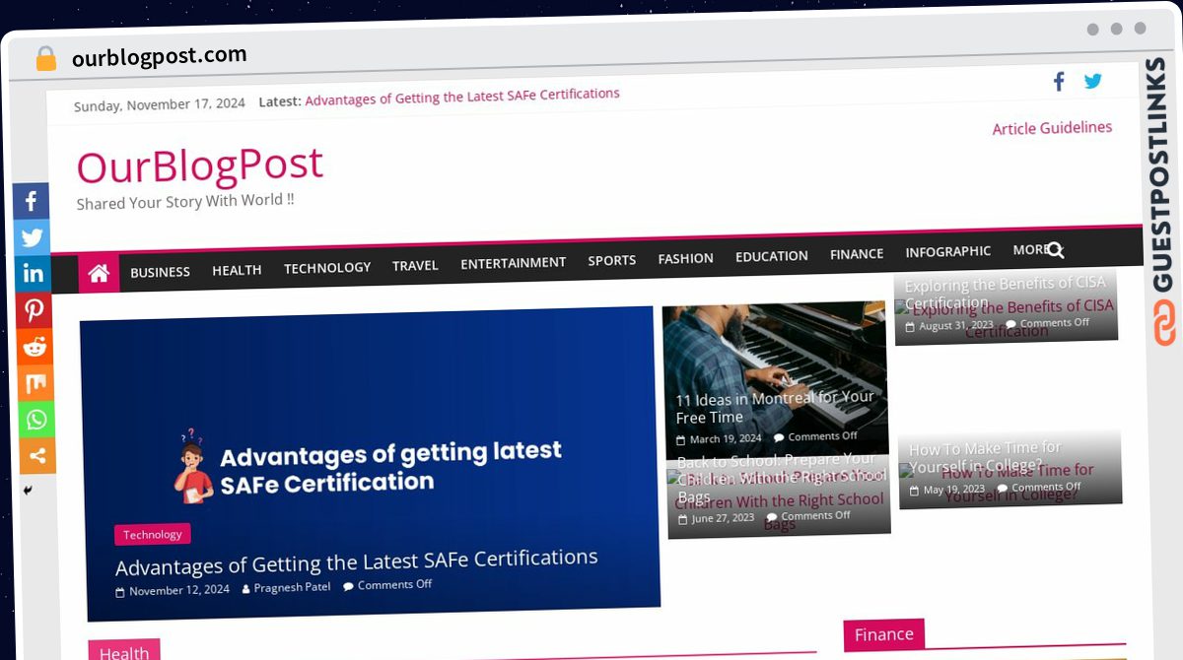The height and width of the screenshot is (660, 1183).
Task: Go to home via house icon
Action: click(99, 274)
